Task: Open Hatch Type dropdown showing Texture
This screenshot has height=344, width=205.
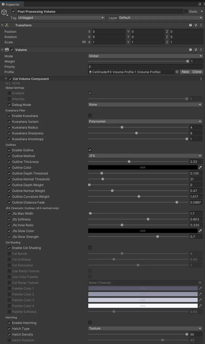Action: (x=145, y=328)
